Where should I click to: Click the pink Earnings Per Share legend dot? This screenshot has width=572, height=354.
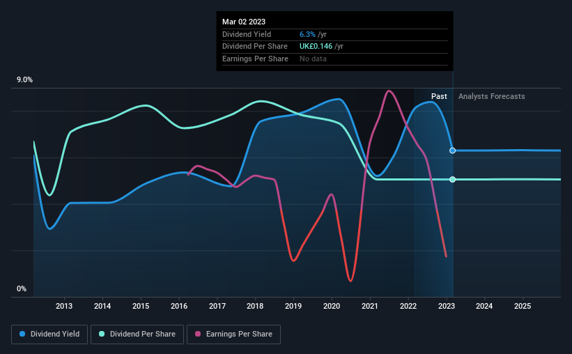[198, 334]
